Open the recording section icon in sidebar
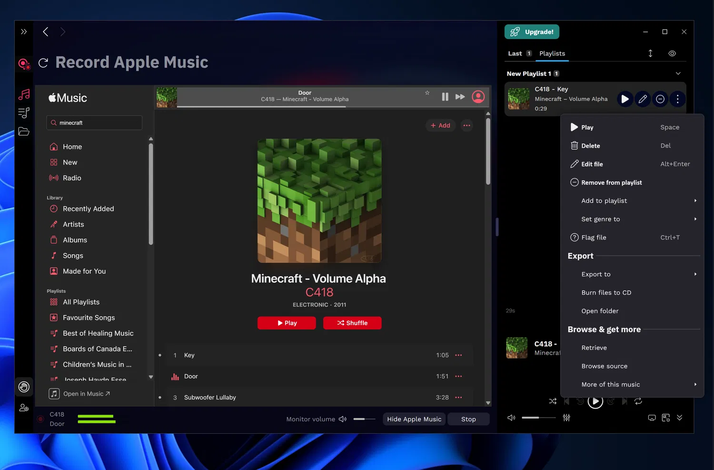Image resolution: width=714 pixels, height=470 pixels. 24,64
